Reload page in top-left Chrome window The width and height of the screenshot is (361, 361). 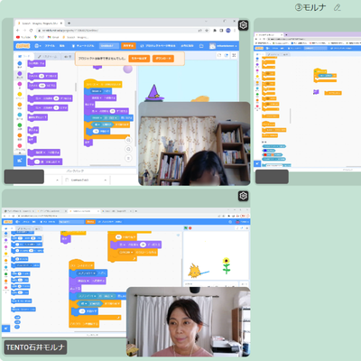(x=31, y=31)
